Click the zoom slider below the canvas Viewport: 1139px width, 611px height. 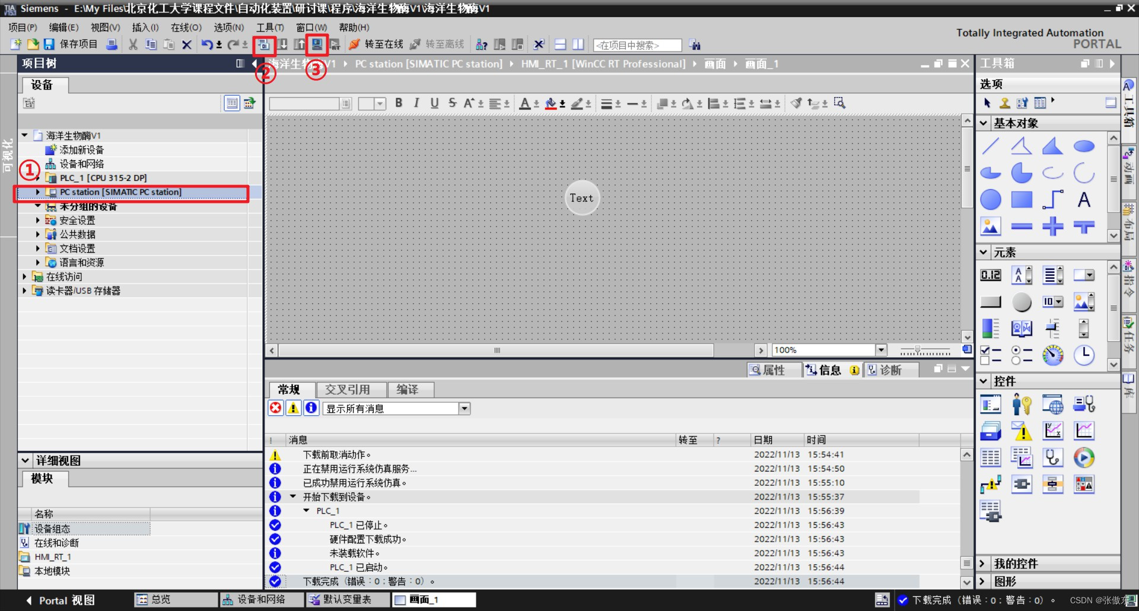tap(925, 350)
